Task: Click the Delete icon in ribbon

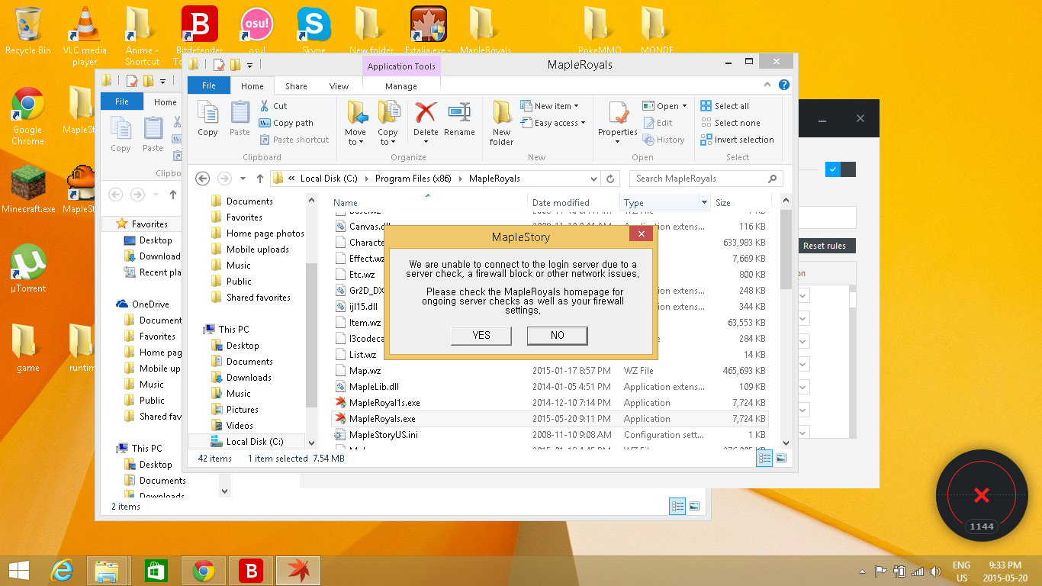Action: point(426,114)
